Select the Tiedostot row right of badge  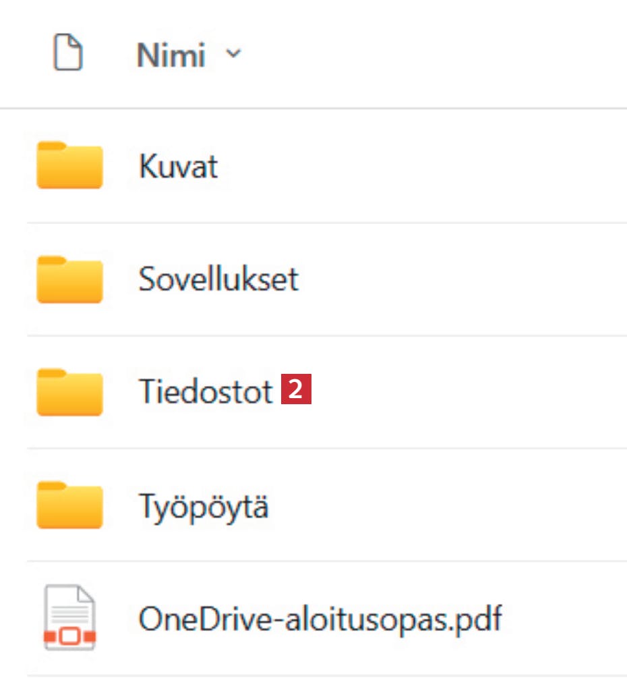tap(469, 392)
